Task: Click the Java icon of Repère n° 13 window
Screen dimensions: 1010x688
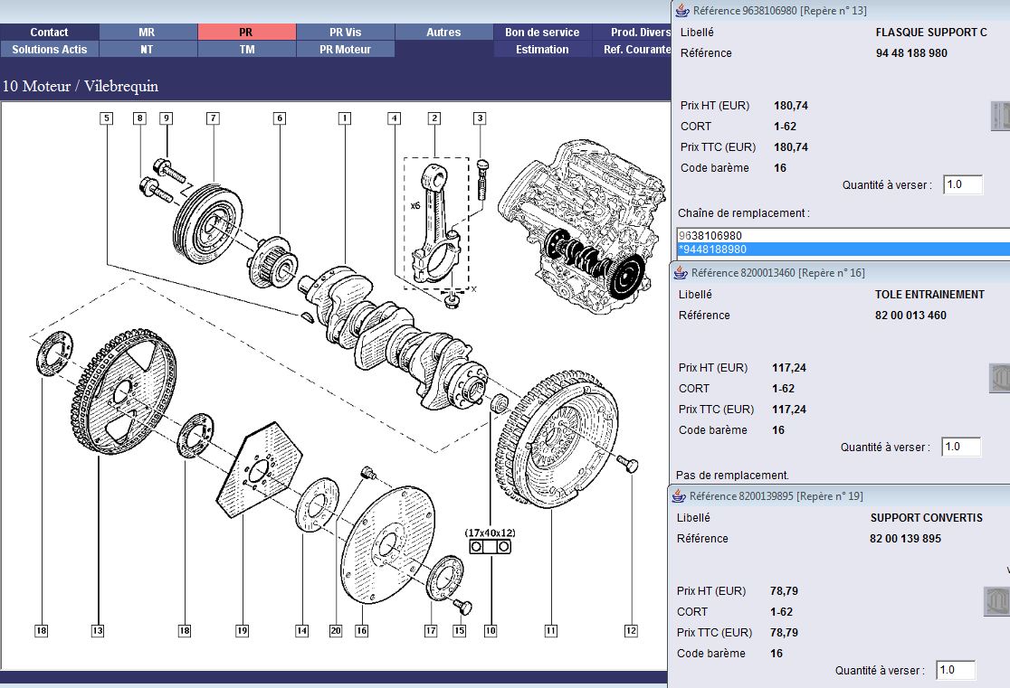Action: tap(681, 11)
